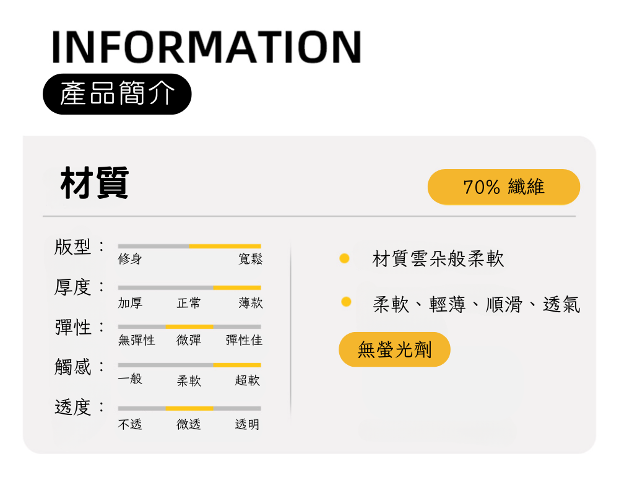The width and height of the screenshot is (619, 477).
Task: Click the yellow bullet beside 材質雲朵般柔軟
Action: click(345, 259)
